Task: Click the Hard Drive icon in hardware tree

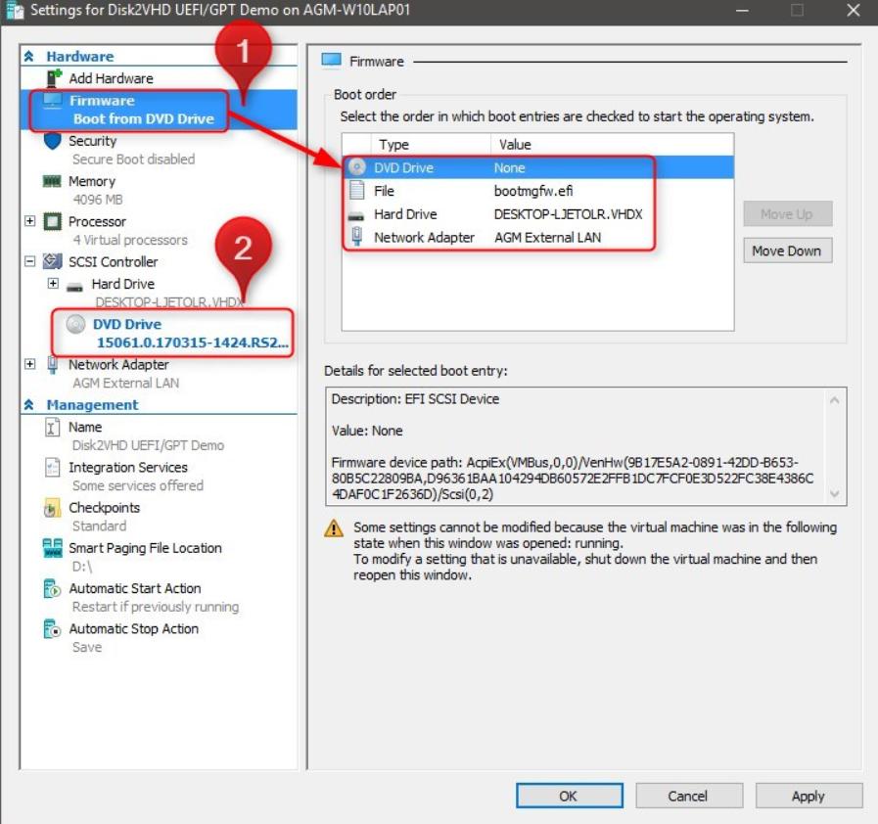Action: (74, 287)
